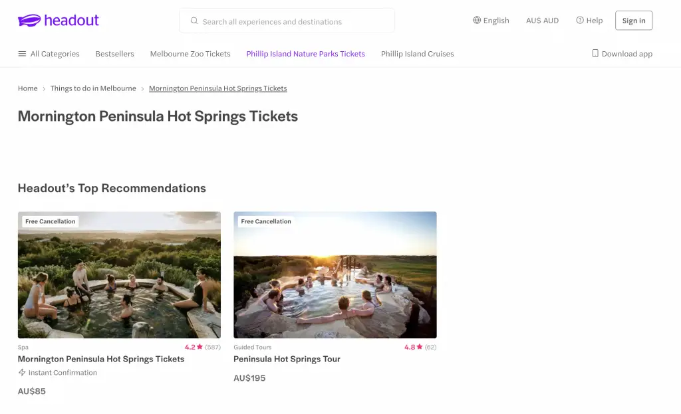Open Melbourne Zoo Tickets tab
This screenshot has height=414, width=681.
[x=190, y=54]
